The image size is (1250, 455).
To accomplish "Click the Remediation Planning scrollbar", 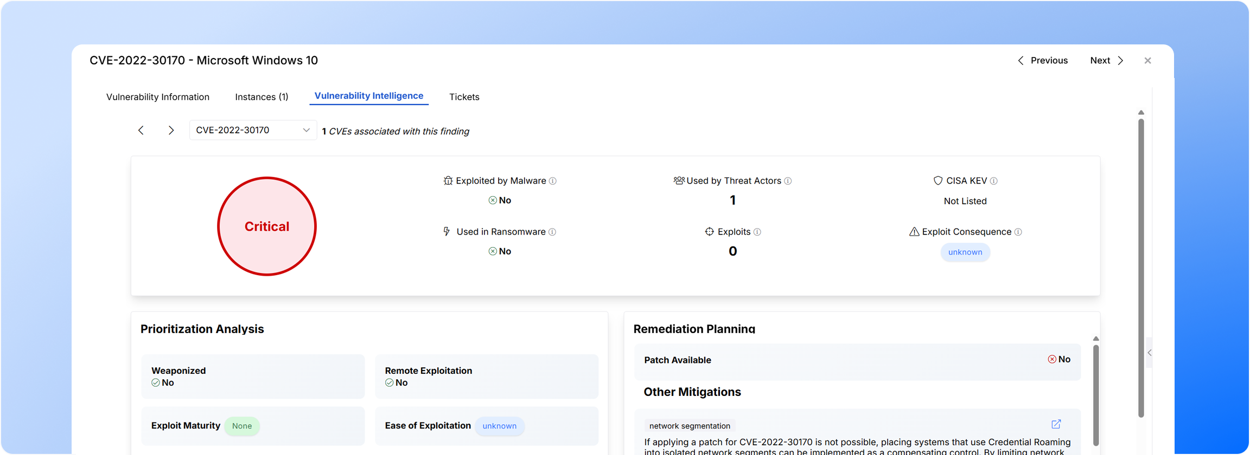I will 1096,395.
